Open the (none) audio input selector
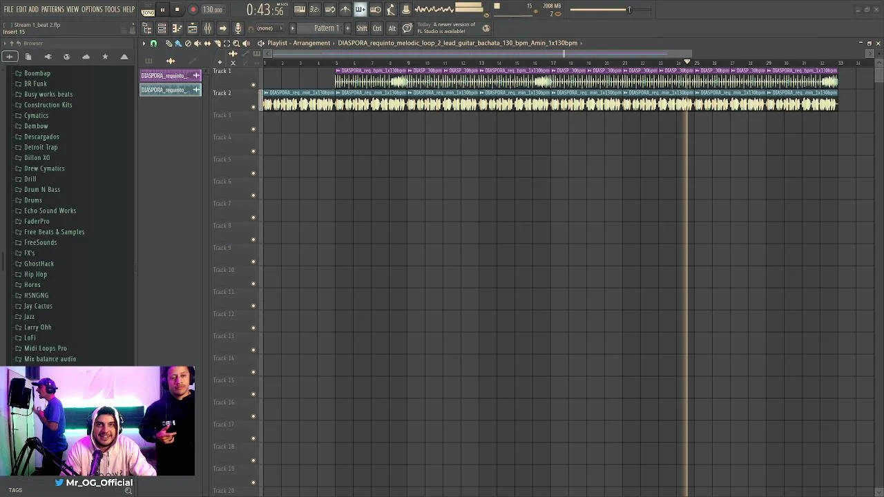884x497 pixels. 269,28
